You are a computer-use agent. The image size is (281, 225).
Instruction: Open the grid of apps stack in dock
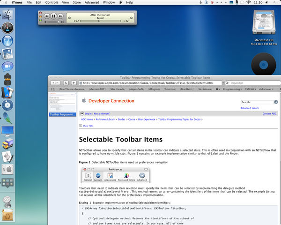point(7,183)
